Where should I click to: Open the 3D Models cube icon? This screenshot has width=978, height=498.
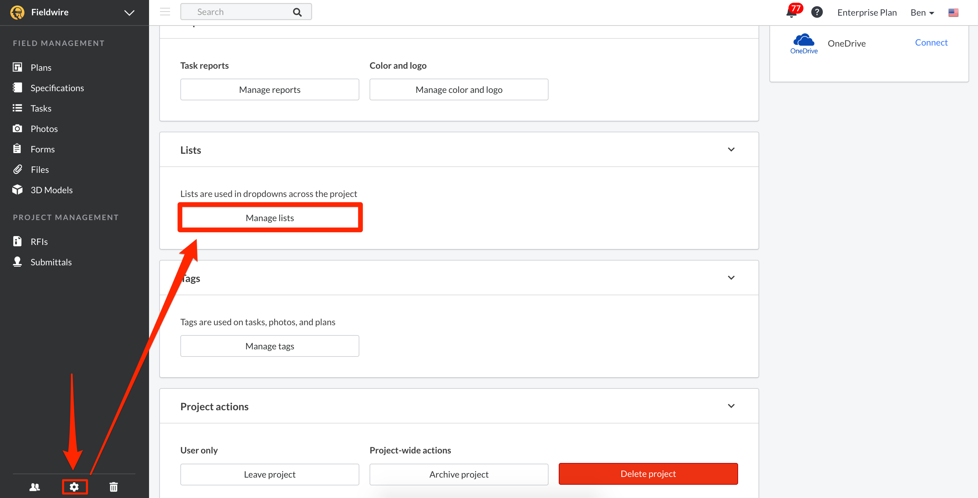[17, 189]
